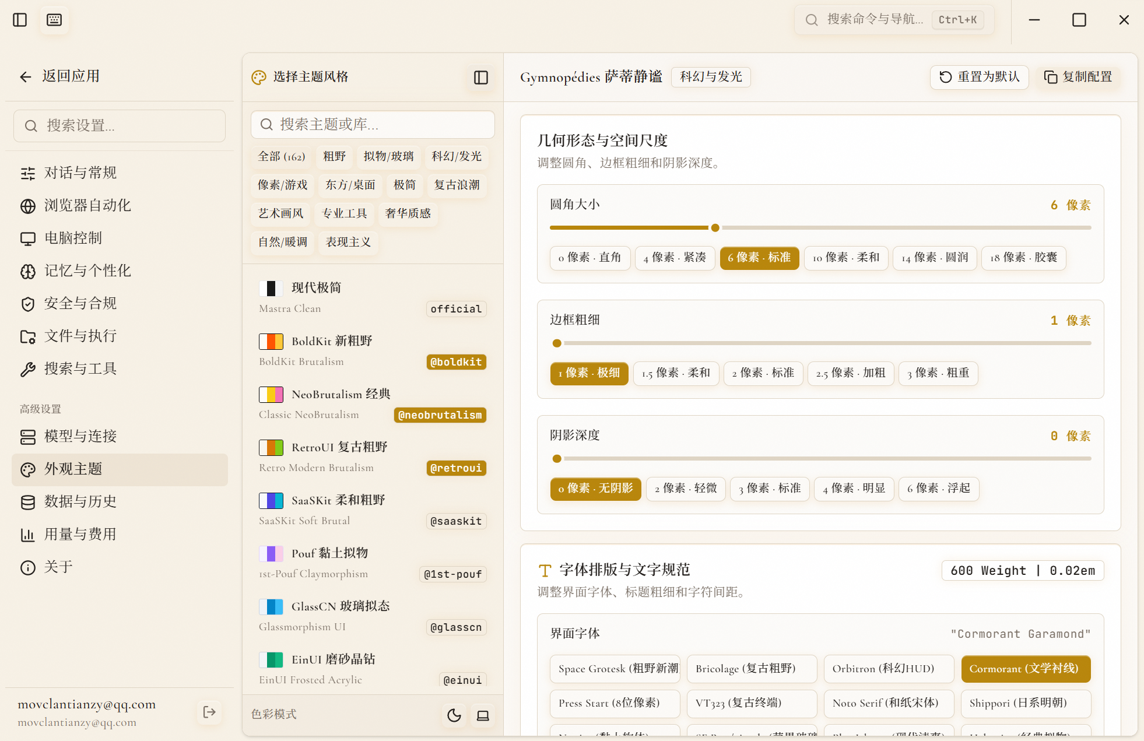The image size is (1144, 741).
Task: Open 模型与连接 advanced settings
Action: point(120,436)
